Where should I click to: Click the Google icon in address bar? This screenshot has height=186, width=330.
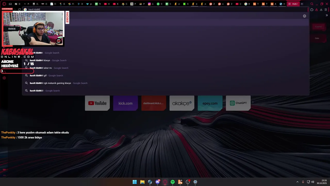coord(25,10)
